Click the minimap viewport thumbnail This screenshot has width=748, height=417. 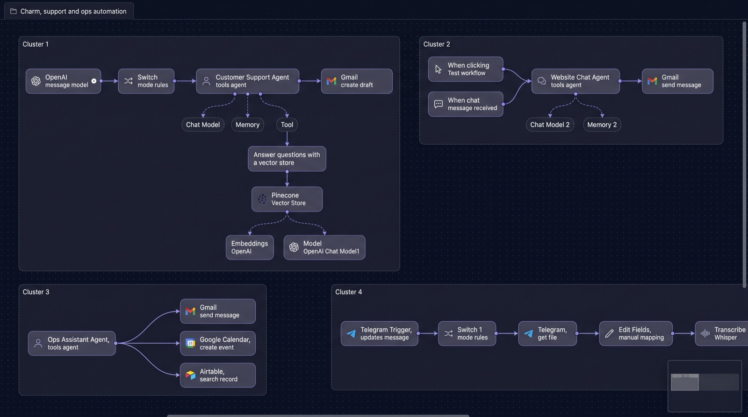point(685,382)
